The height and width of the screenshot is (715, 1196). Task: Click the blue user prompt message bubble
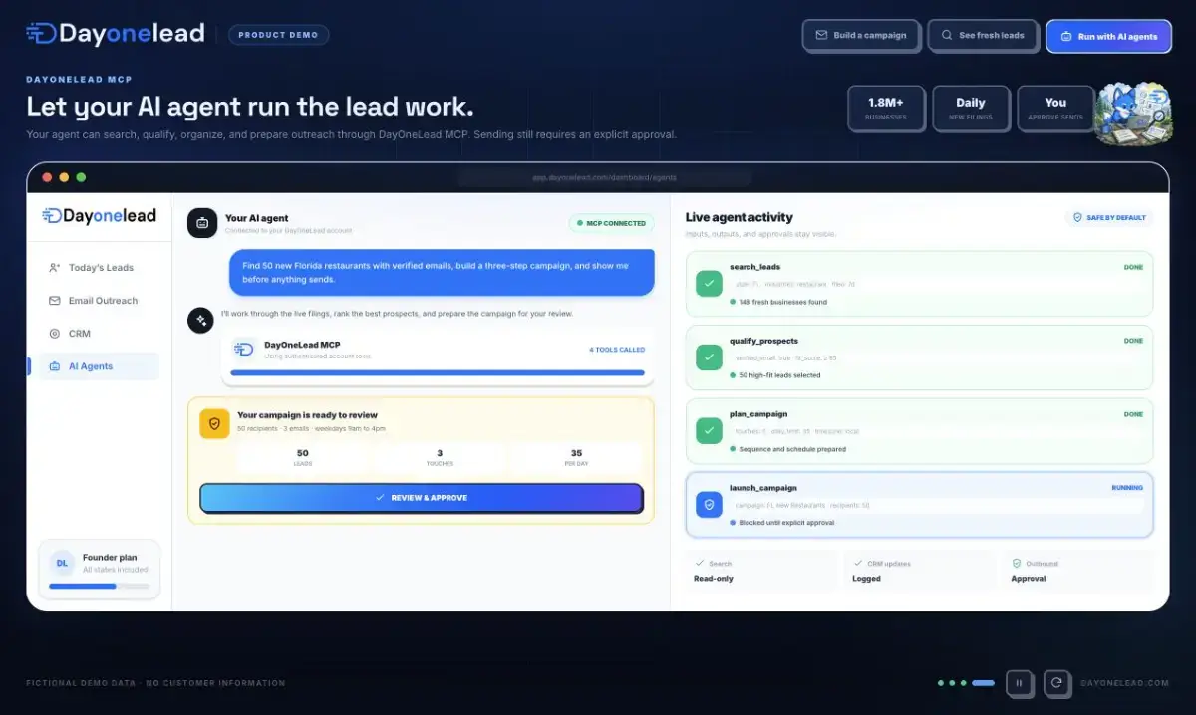click(442, 272)
